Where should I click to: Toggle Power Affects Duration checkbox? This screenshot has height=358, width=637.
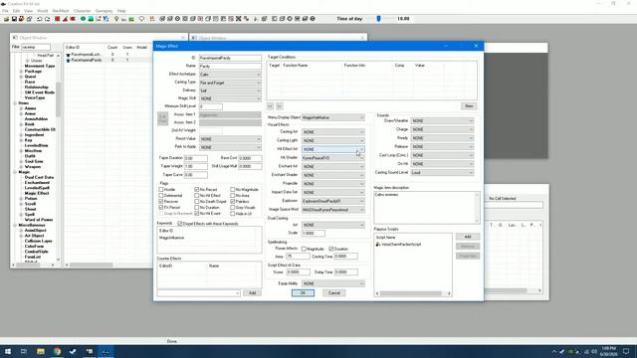click(331, 249)
